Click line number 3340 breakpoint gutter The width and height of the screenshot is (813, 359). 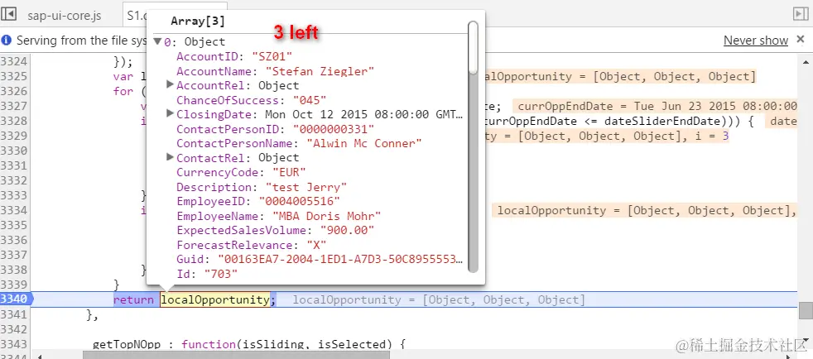point(14,299)
